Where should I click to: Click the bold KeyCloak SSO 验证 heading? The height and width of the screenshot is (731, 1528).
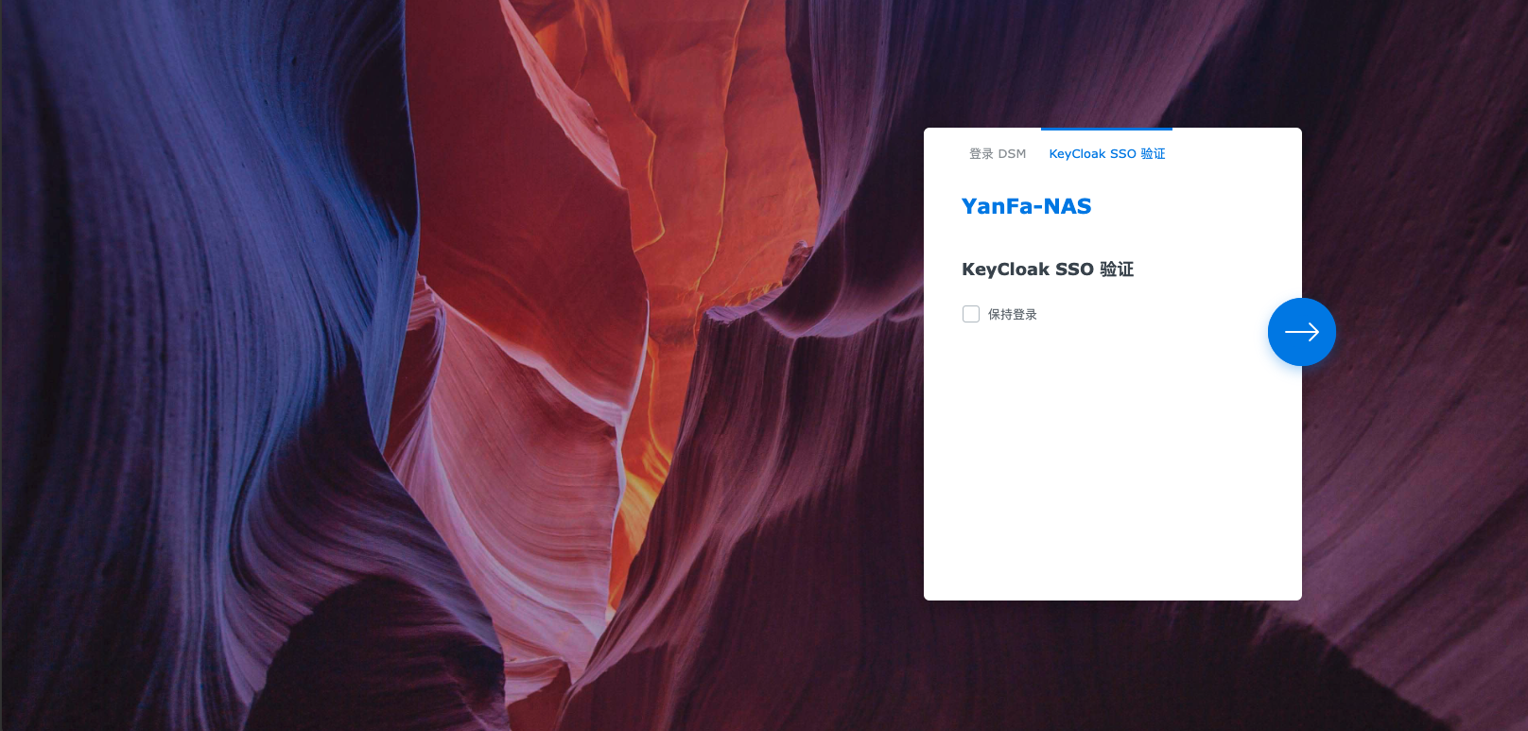click(x=1047, y=270)
